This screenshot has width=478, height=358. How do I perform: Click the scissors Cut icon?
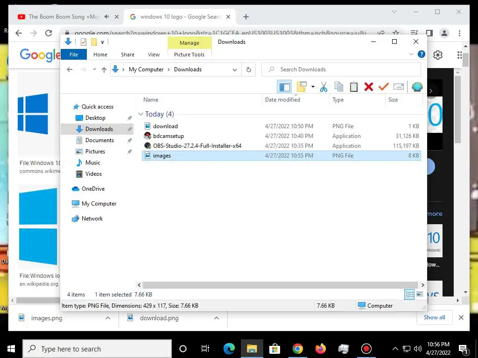(323, 87)
